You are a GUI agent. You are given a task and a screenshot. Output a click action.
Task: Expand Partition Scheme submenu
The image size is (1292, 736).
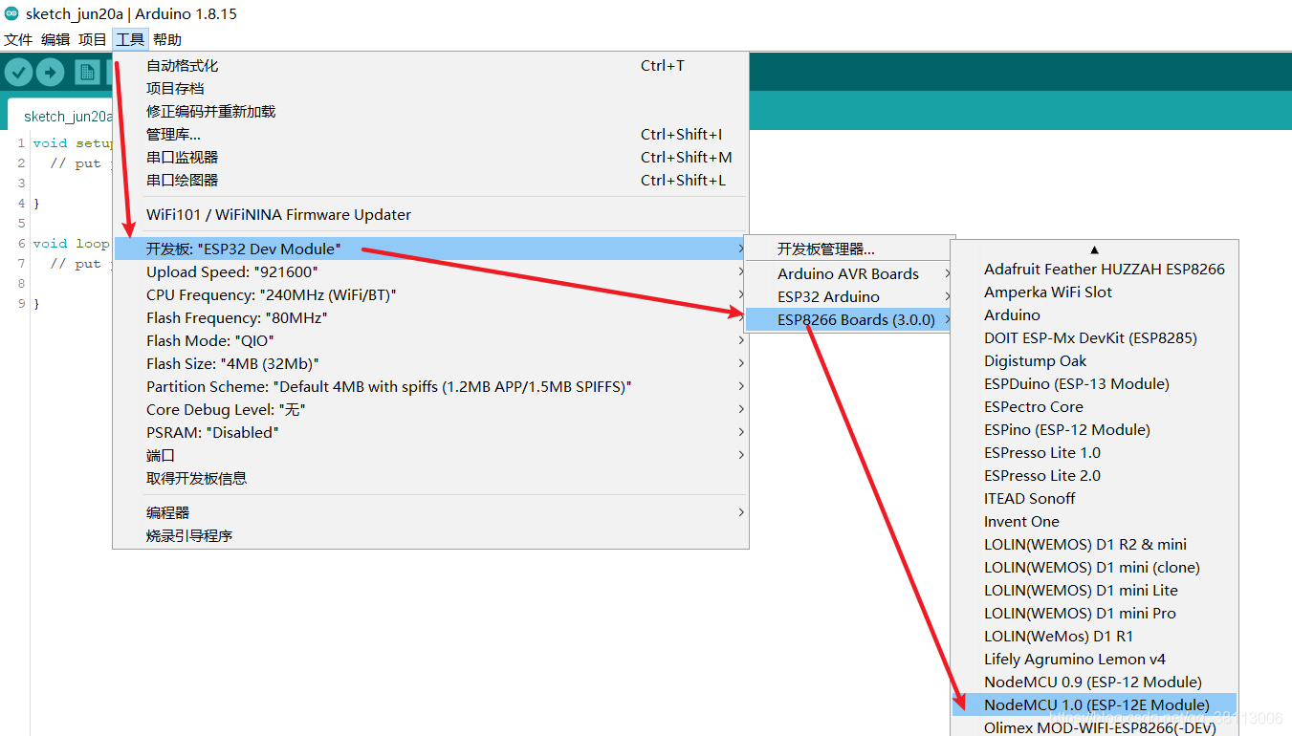click(430, 387)
